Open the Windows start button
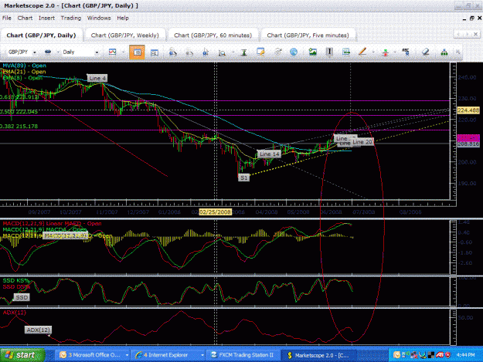This screenshot has width=483, height=362. tap(22, 355)
